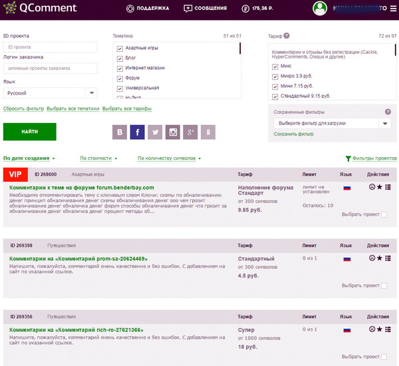
Task: Click QComment brand name text
Action: pyautogui.click(x=48, y=7)
